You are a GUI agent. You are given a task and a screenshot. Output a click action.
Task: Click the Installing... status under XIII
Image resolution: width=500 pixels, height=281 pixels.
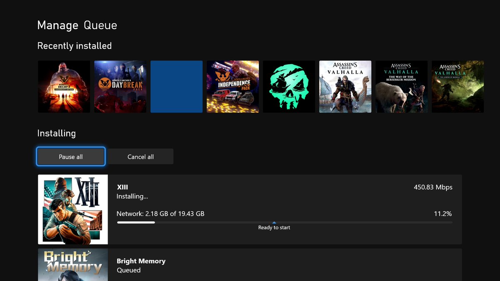pos(132,196)
